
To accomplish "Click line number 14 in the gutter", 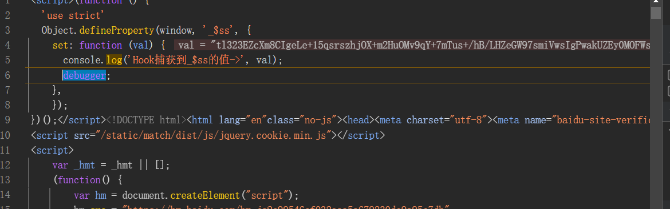I will pos(5,195).
